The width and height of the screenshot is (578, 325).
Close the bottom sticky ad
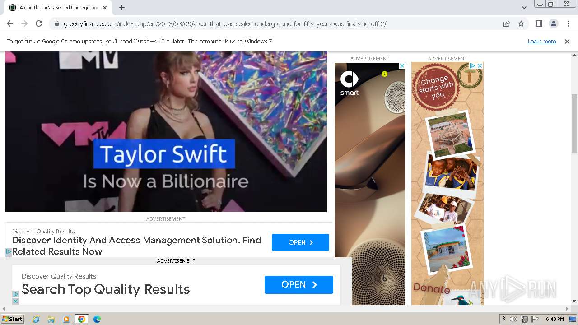point(15,301)
